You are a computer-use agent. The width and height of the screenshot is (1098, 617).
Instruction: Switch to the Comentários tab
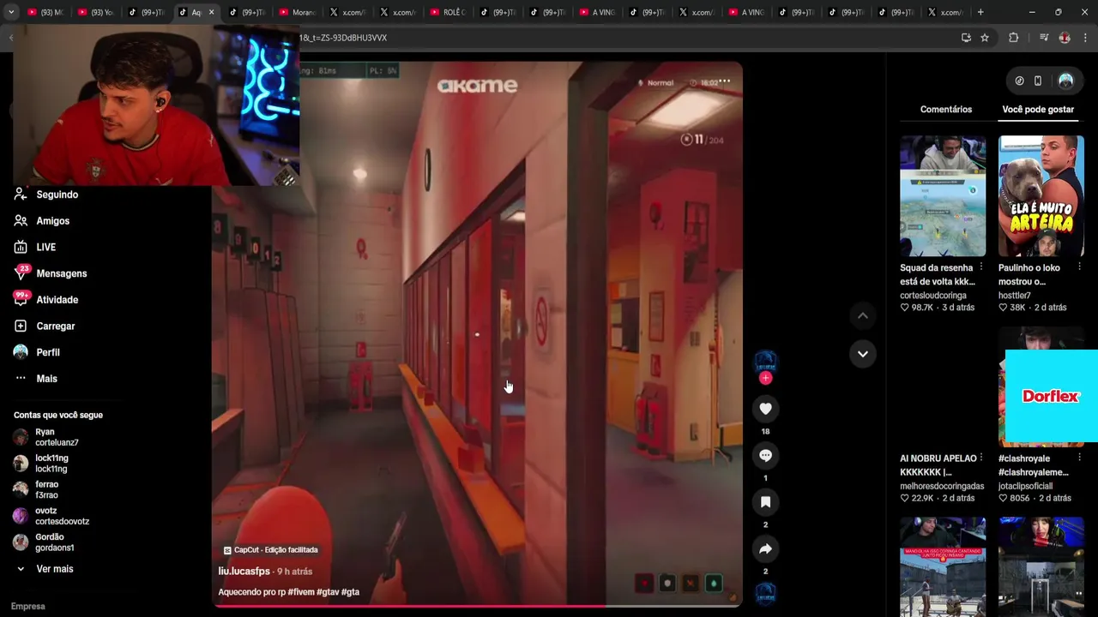(x=946, y=110)
